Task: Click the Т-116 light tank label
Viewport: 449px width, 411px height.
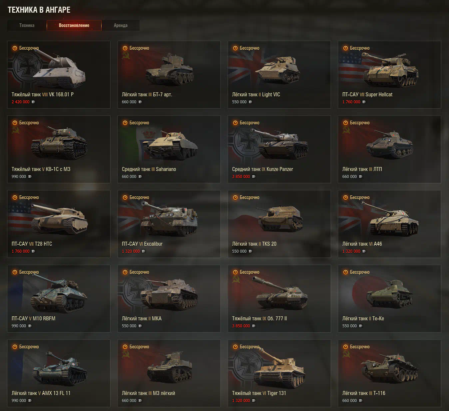Action: click(364, 393)
